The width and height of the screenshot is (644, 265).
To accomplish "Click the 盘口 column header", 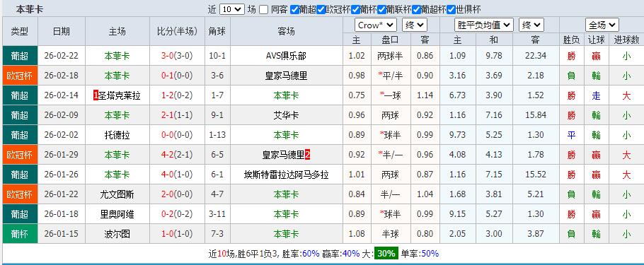I will click(391, 40).
